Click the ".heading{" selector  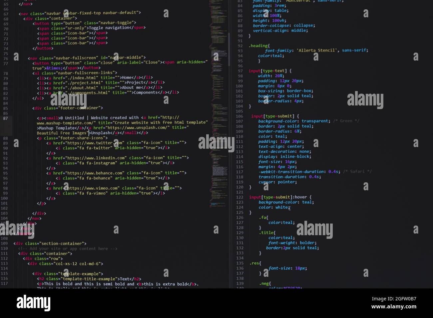(259, 46)
